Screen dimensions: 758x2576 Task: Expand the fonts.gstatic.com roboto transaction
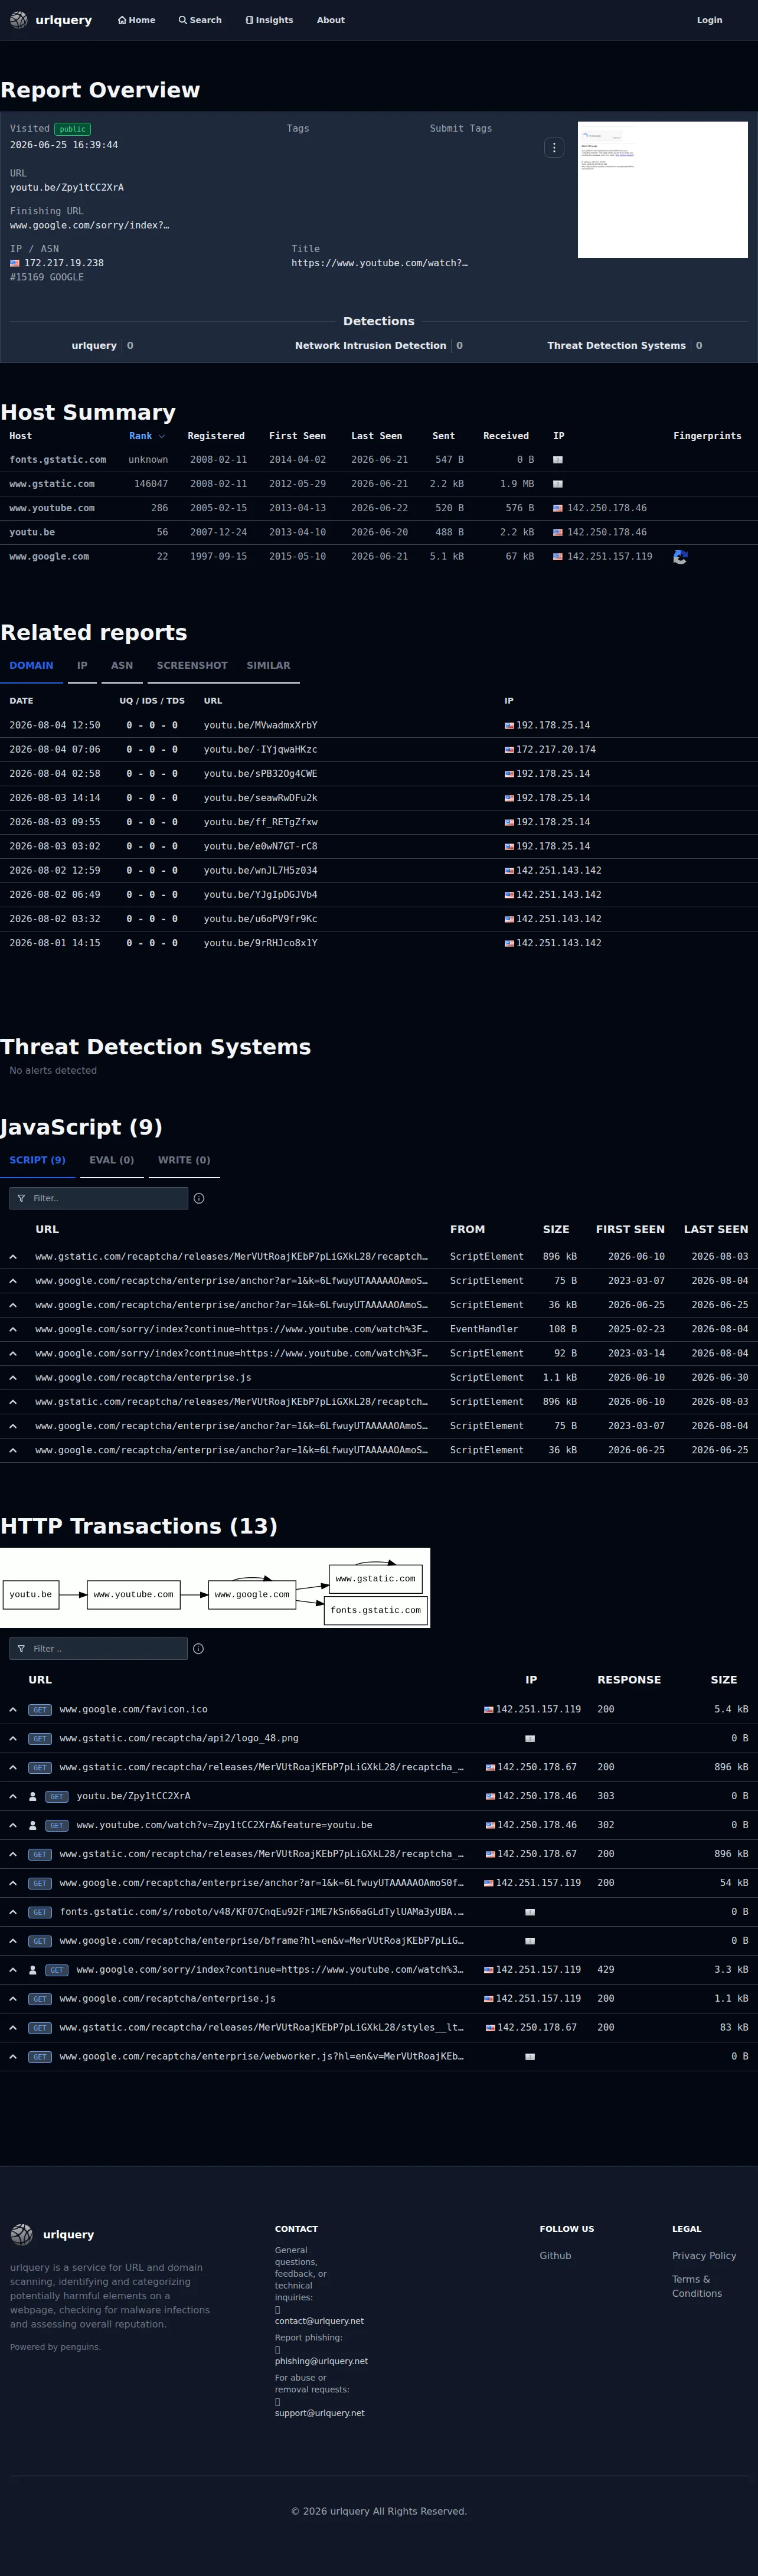pyautogui.click(x=13, y=1912)
